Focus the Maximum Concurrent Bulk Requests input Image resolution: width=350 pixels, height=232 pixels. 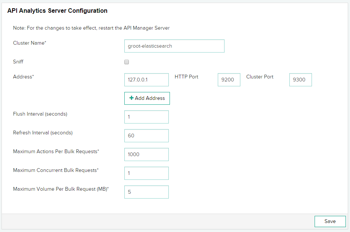pyautogui.click(x=146, y=173)
